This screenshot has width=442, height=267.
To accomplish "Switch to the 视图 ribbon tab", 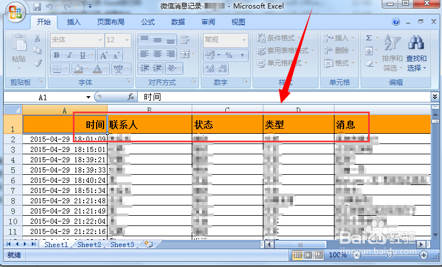I will click(238, 22).
